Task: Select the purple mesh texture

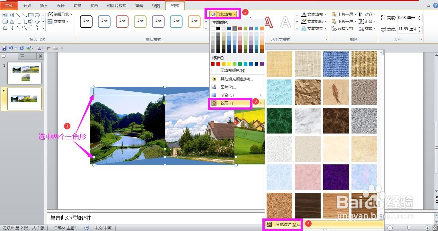Action: pos(336,177)
